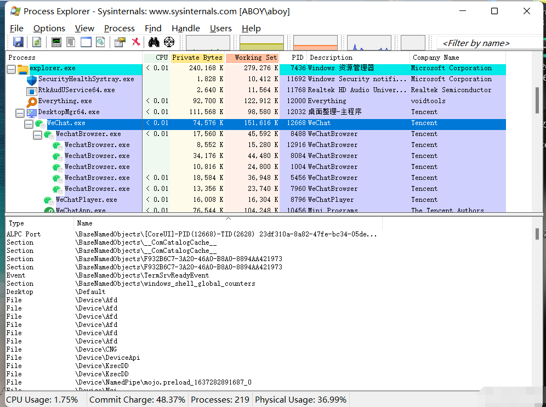Kill the selected WeChat.exe process
Image resolution: width=546 pixels, height=407 pixels.
136,42
